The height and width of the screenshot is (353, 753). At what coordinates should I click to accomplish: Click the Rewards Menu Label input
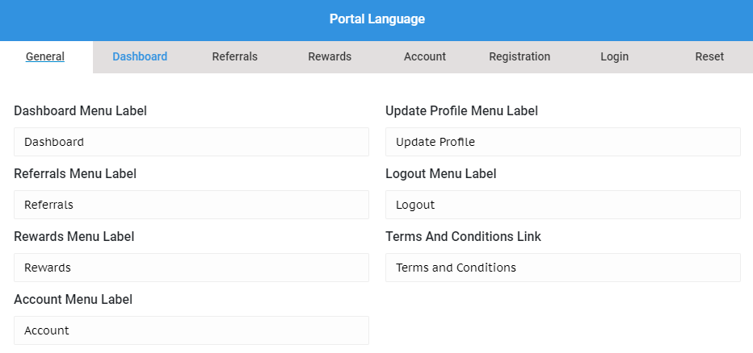point(191,268)
